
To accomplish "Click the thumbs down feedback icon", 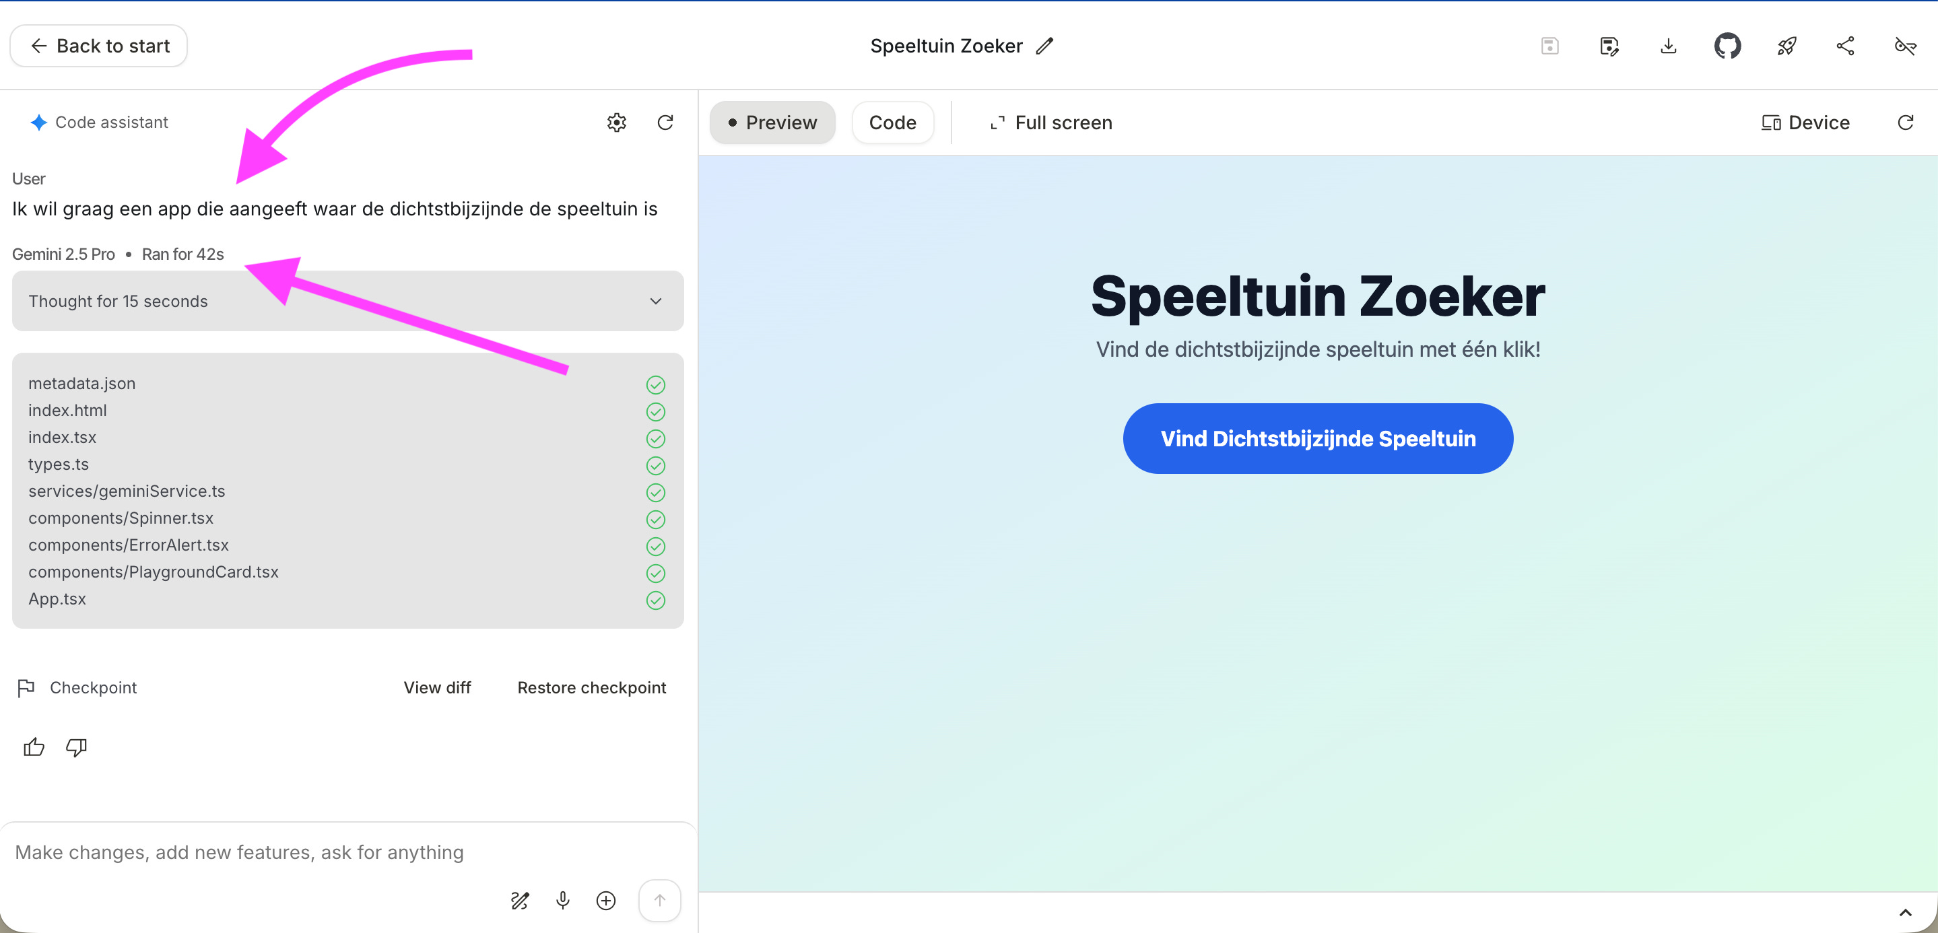I will [76, 747].
